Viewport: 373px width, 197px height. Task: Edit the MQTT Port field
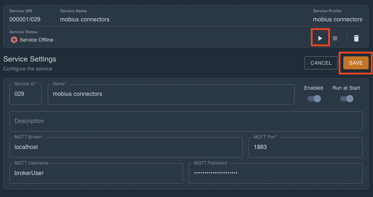305,147
